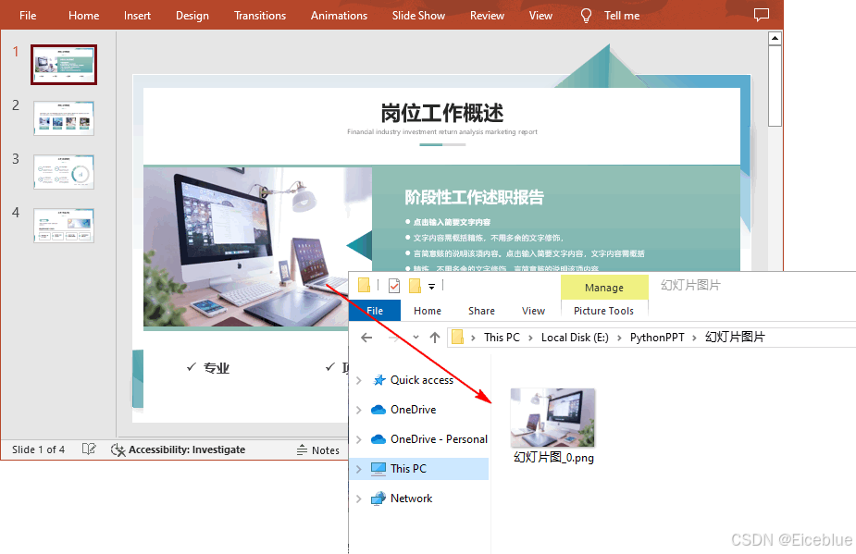
Task: Open the Comments speech bubble icon
Action: 761,15
